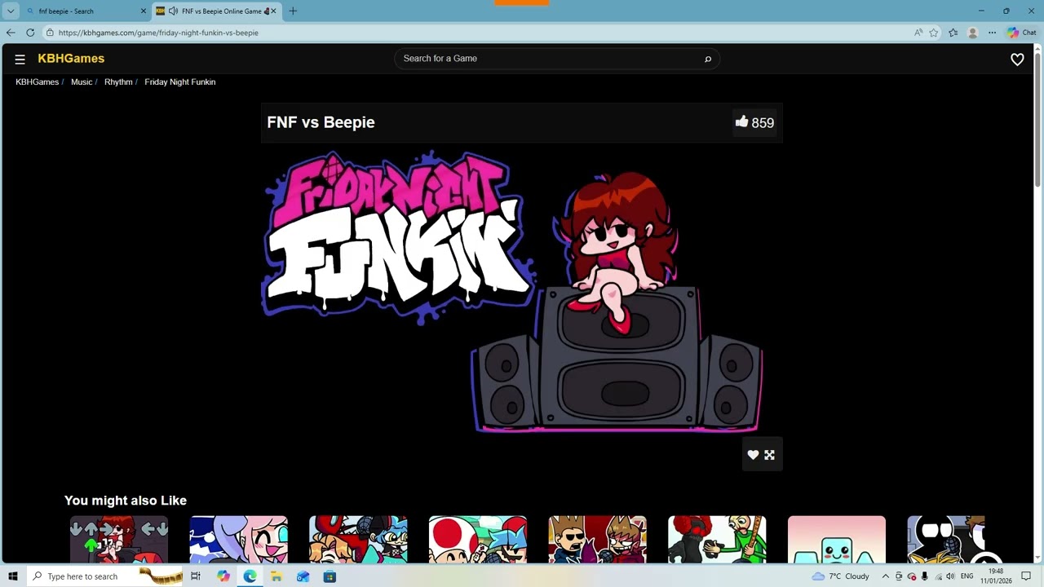1044x587 pixels.
Task: Open the Rhythm breadcrumb category
Action: click(x=118, y=82)
